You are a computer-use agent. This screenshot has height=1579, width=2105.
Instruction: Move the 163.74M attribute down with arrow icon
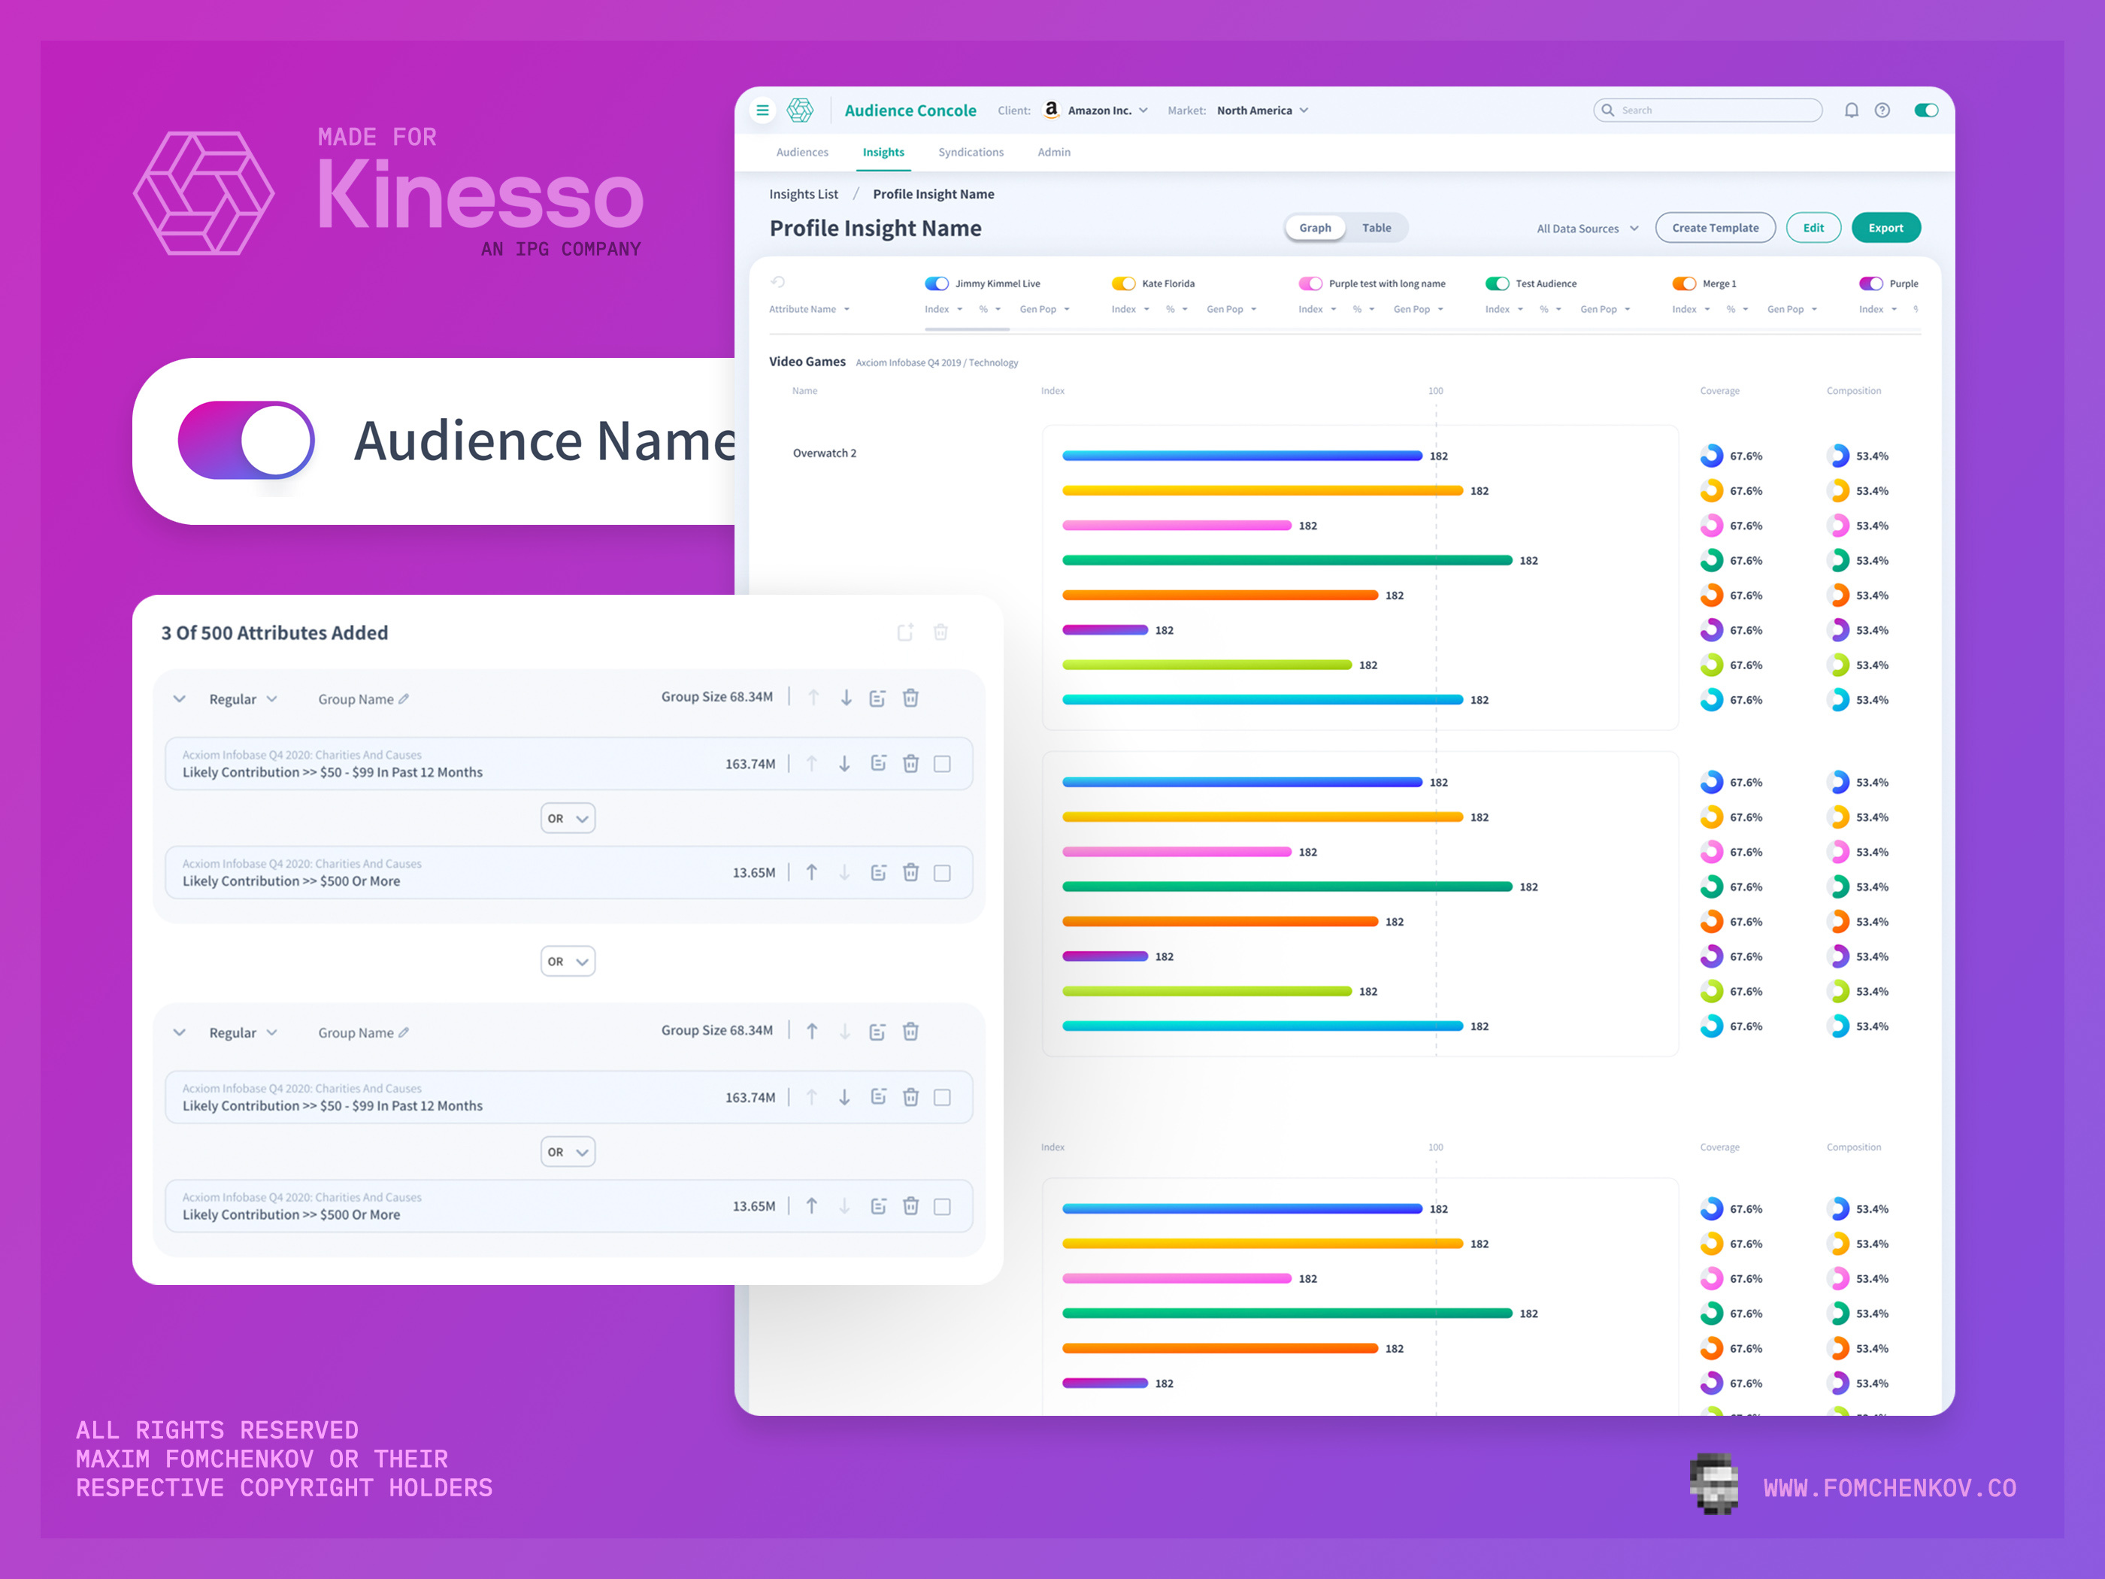[x=845, y=762]
